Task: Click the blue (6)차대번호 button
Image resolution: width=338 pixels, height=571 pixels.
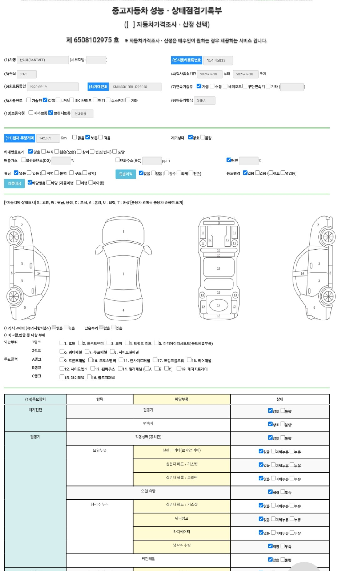Action: 98,87
